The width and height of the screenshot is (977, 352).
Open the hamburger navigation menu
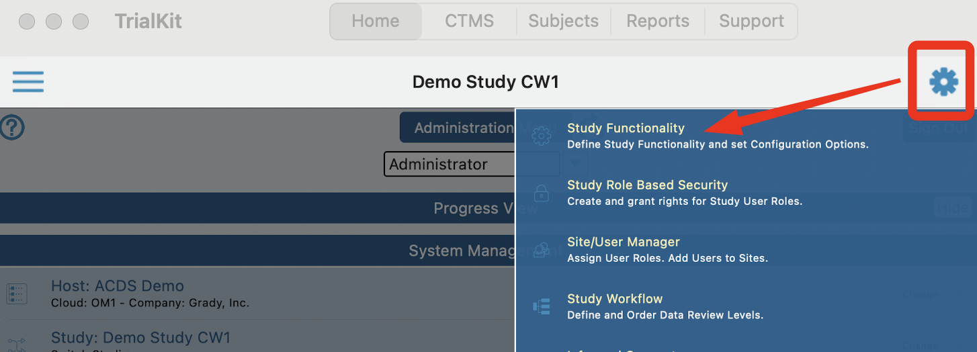[x=28, y=82]
